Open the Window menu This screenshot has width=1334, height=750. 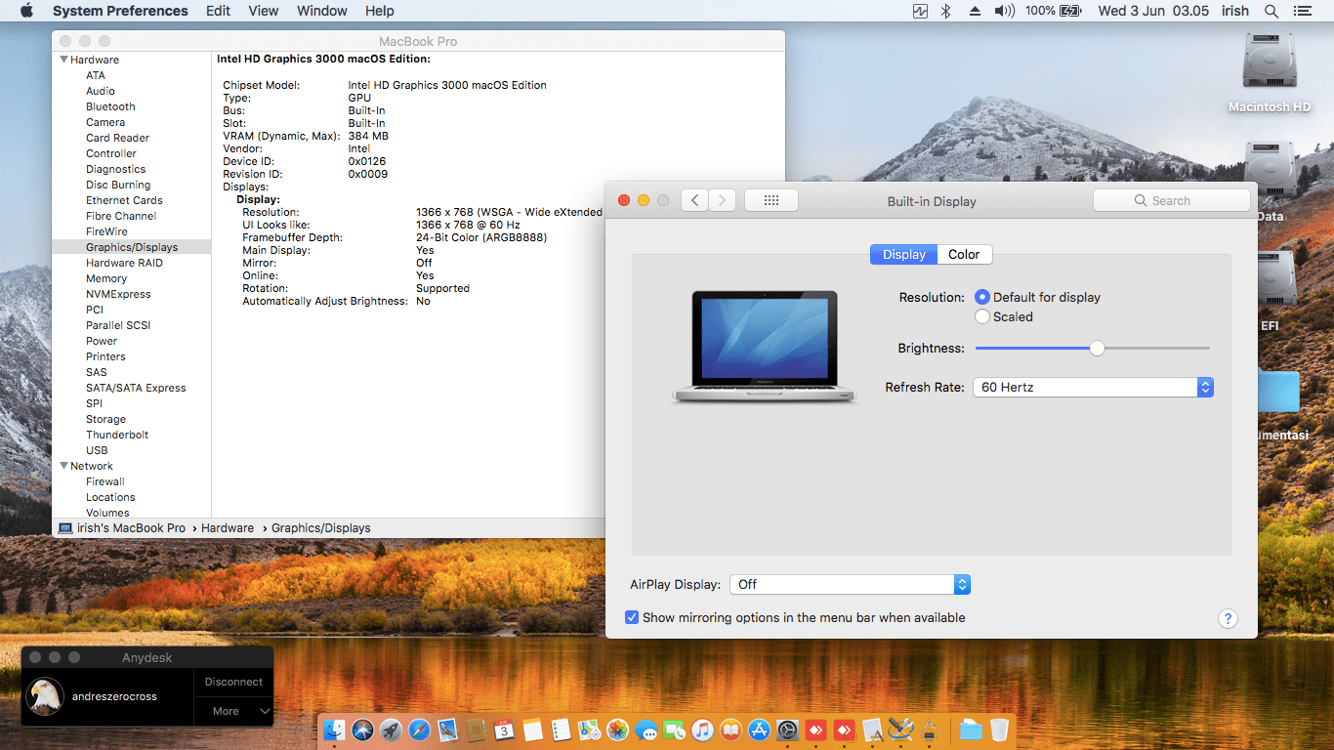pyautogui.click(x=321, y=11)
